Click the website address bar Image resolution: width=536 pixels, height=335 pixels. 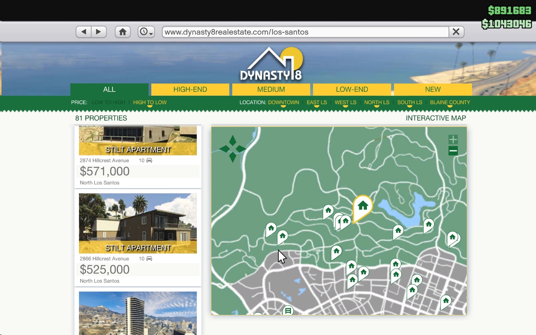305,32
